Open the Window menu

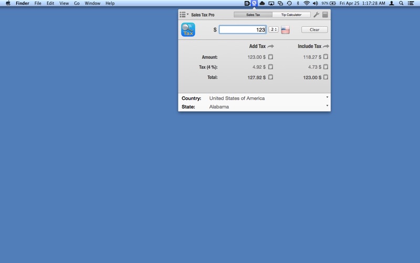click(x=92, y=3)
